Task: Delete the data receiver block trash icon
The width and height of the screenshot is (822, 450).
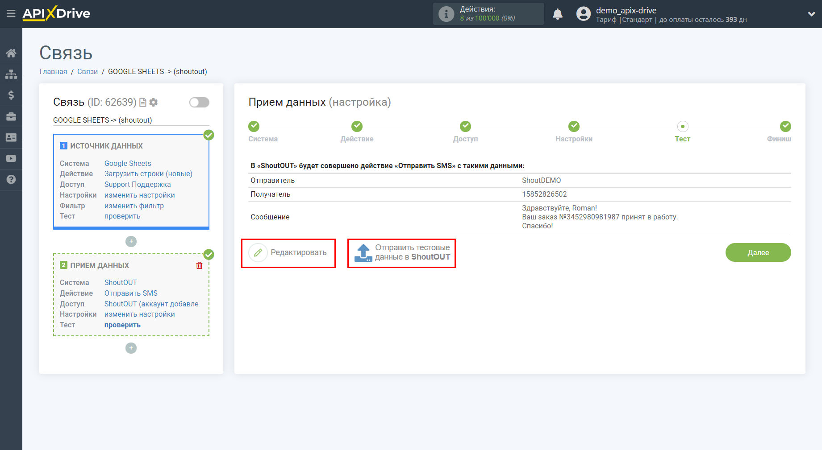Action: coord(199,265)
